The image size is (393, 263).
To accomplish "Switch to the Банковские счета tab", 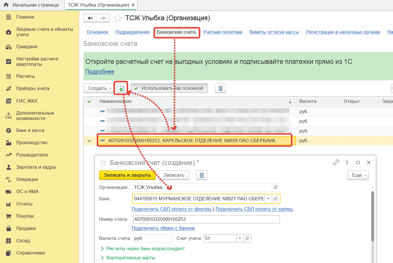I will click(176, 32).
